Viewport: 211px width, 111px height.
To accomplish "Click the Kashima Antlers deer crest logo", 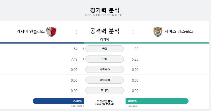I will (52, 32).
